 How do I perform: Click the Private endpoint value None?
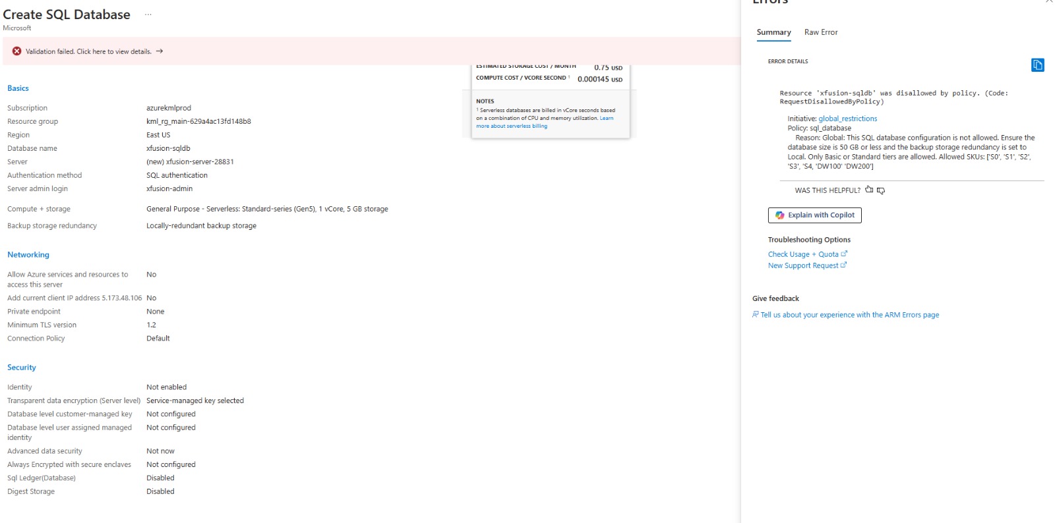(156, 312)
